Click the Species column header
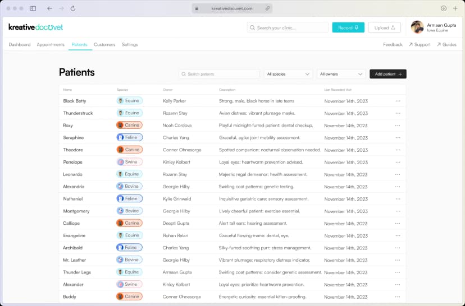Viewport: 465px width, 306px height. 122,90
